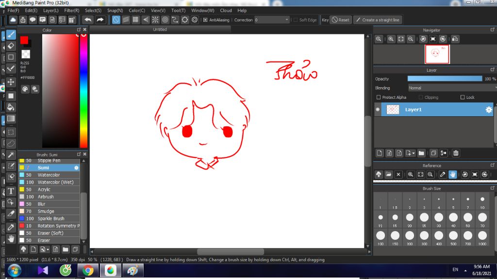The height and width of the screenshot is (279, 497).
Task: Click the Reset button
Action: (340, 20)
